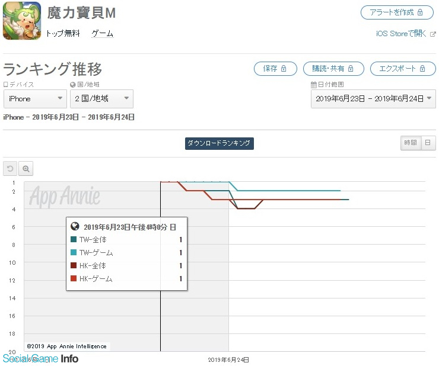Click the globe icon in chart tooltip
This screenshot has width=439, height=366.
tap(75, 226)
